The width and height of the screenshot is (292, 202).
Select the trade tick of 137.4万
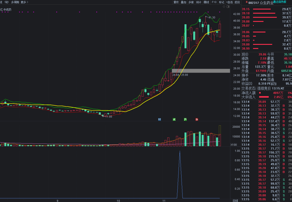coord(266,121)
